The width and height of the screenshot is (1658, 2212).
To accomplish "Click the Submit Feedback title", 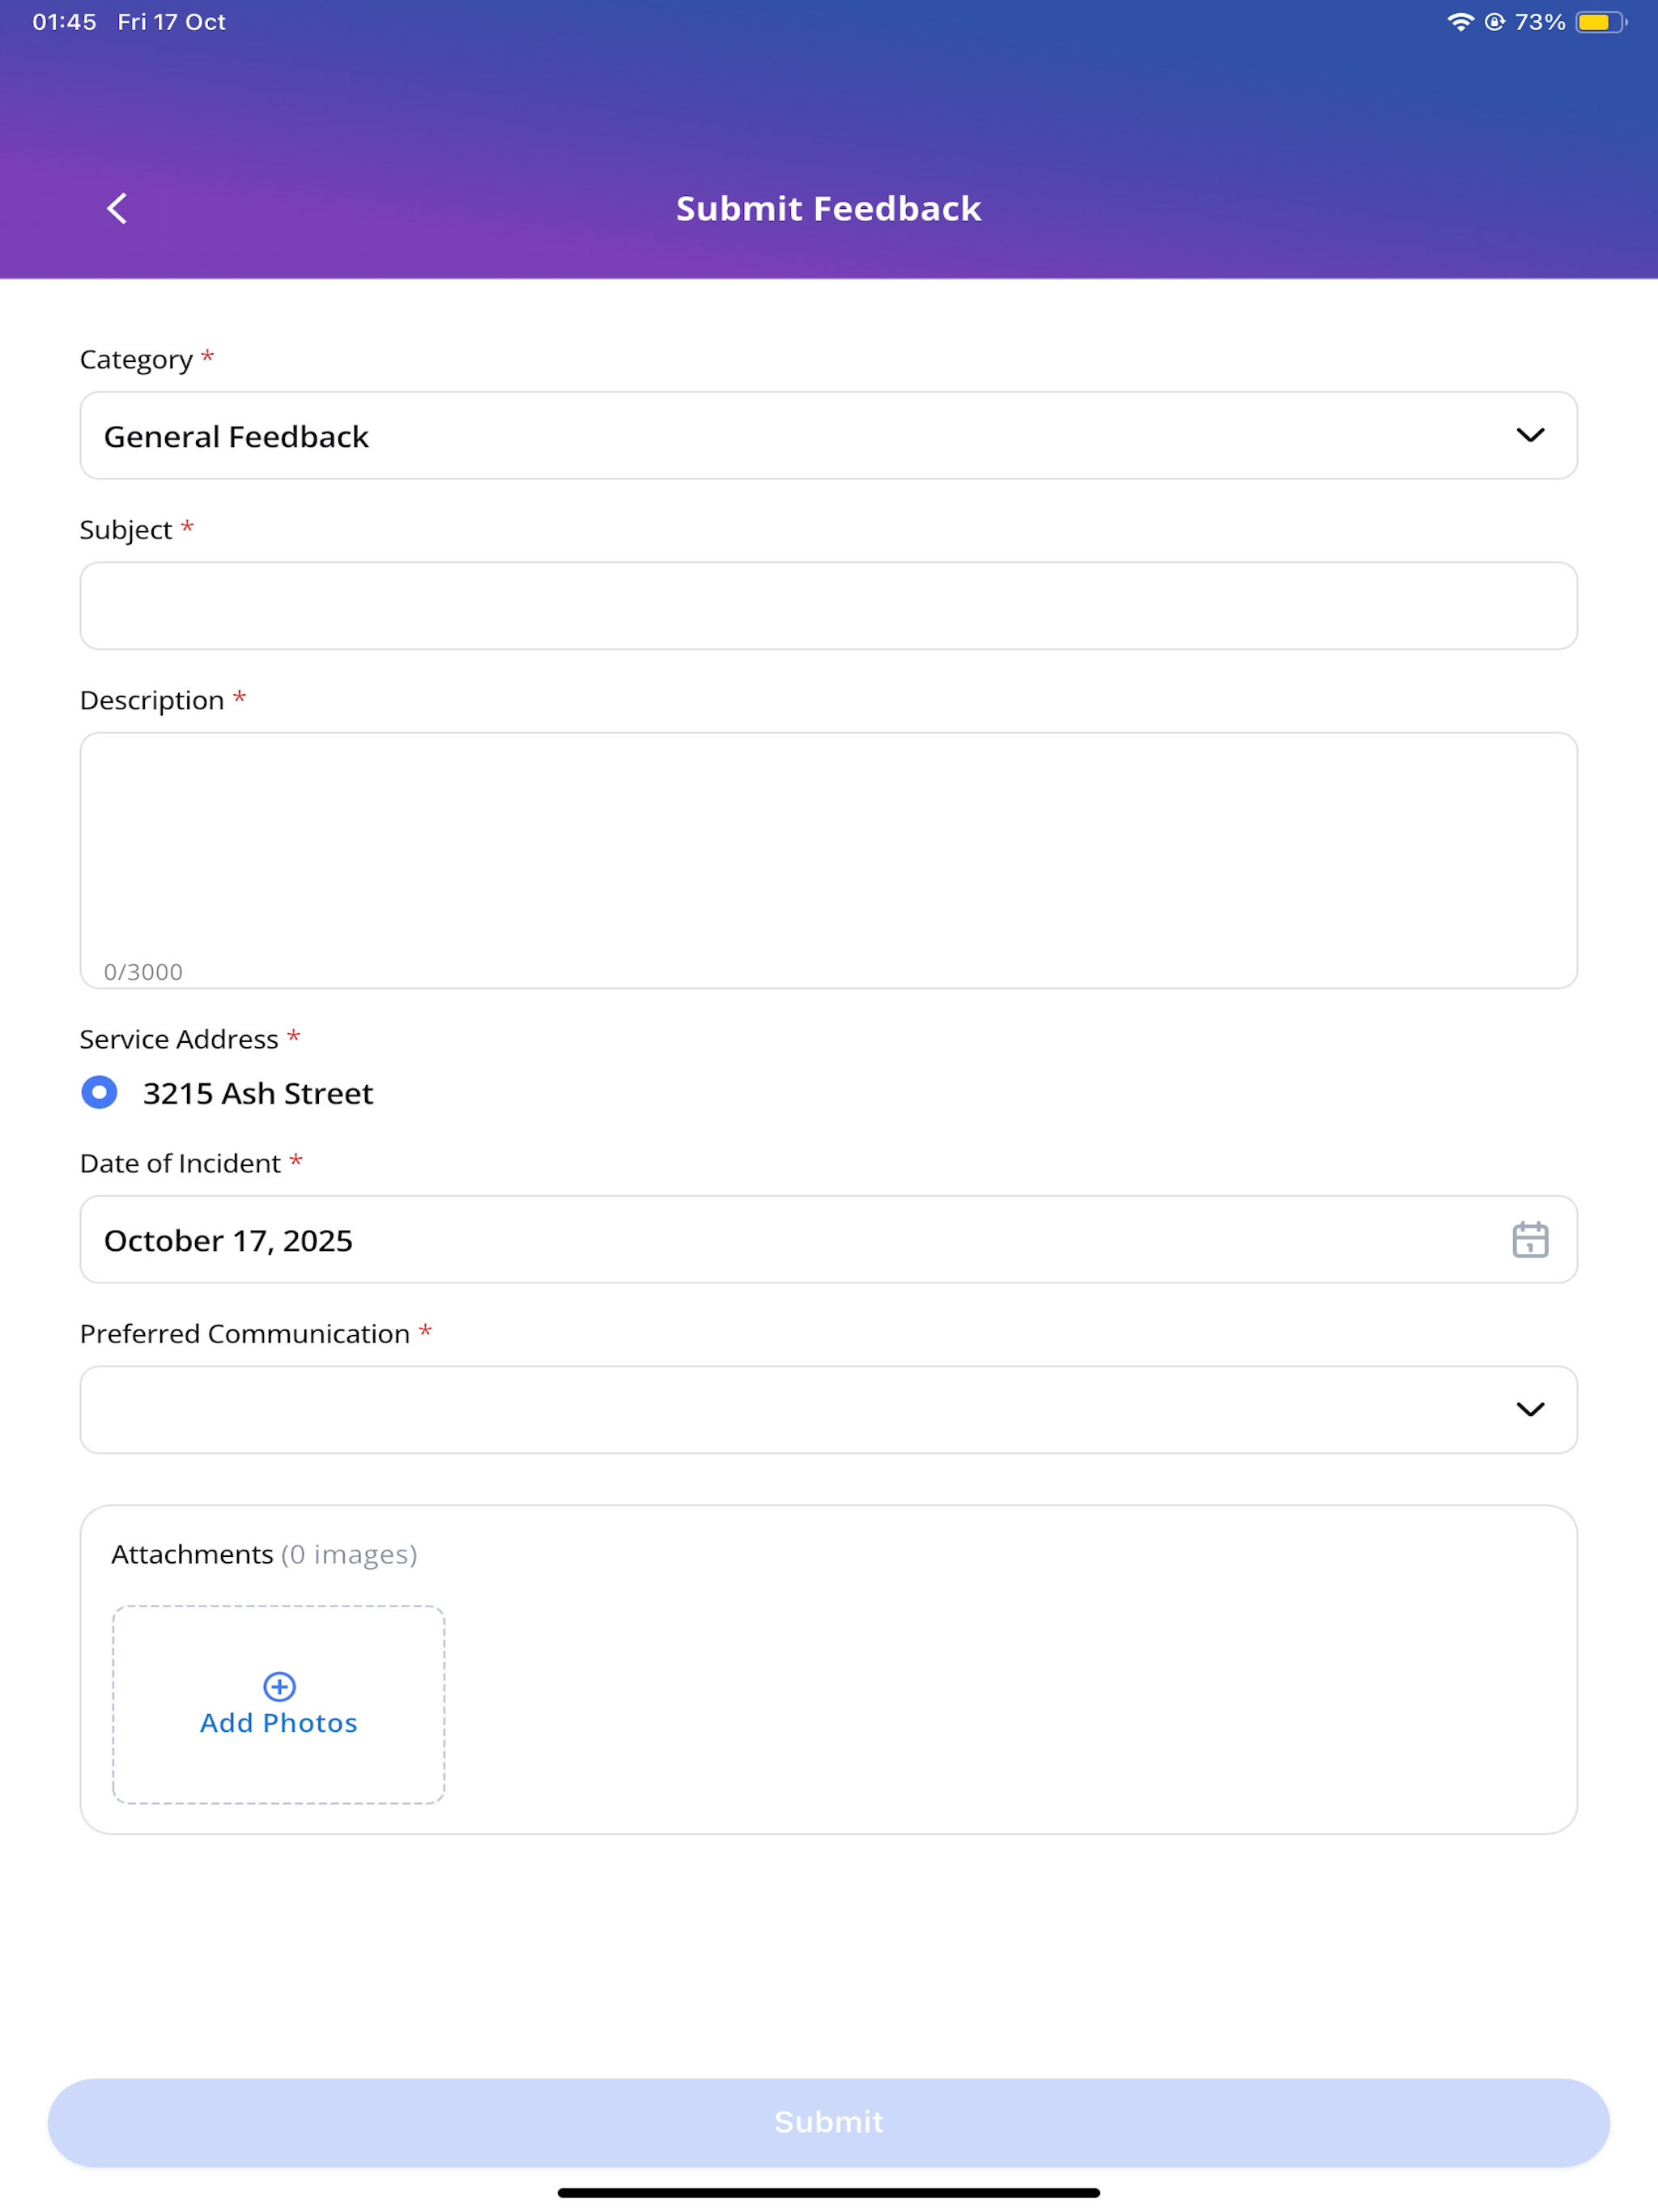I will pyautogui.click(x=828, y=209).
